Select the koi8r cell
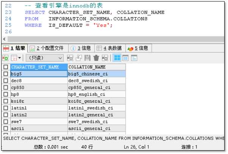This screenshot has height=154, width=228. [x=39, y=101]
